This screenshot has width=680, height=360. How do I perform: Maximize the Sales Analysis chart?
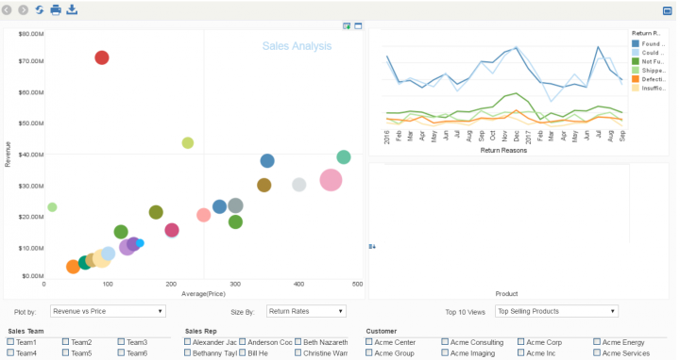pyautogui.click(x=358, y=26)
